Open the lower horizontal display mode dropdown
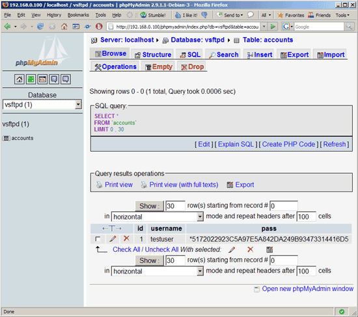Screen dimensions: 358x317 tap(157, 271)
